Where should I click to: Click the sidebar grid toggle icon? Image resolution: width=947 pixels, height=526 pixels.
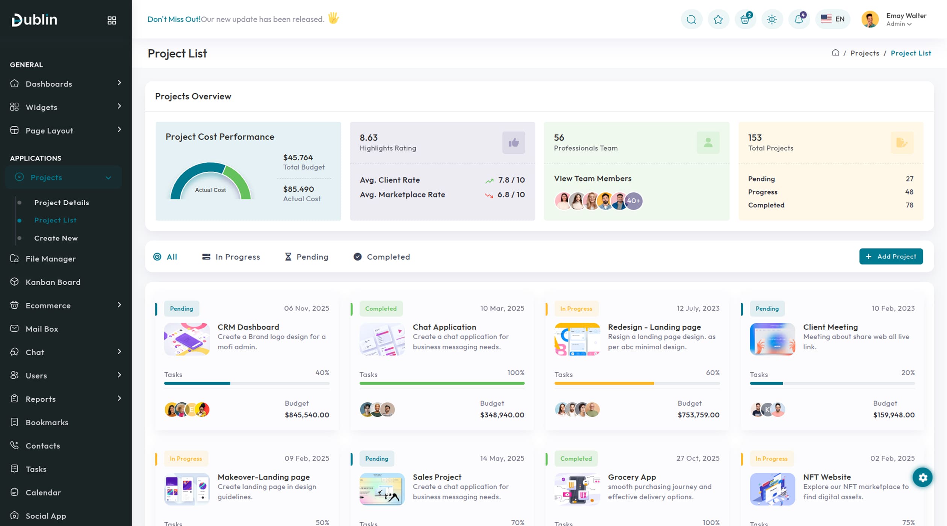click(112, 20)
